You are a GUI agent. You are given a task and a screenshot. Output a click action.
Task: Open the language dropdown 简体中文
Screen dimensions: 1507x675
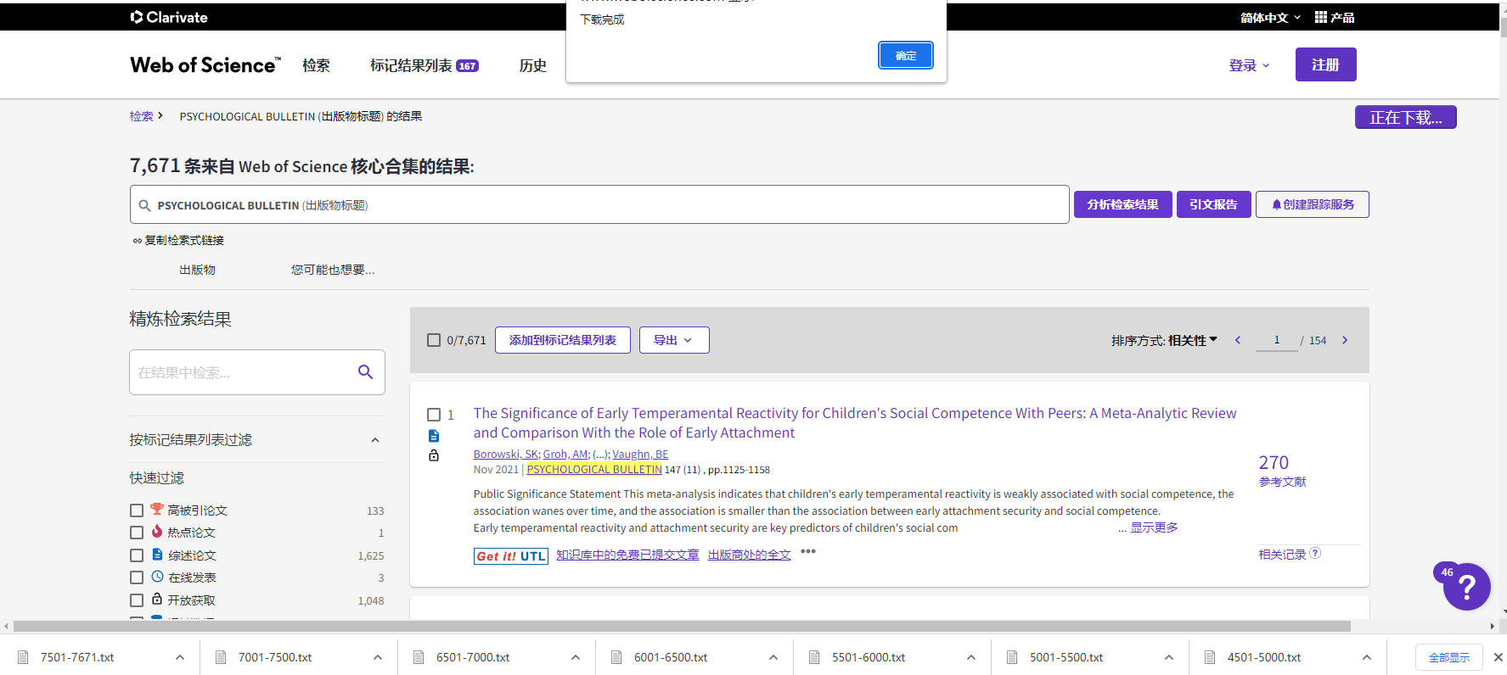tap(1270, 17)
